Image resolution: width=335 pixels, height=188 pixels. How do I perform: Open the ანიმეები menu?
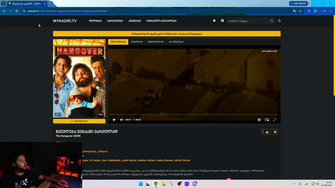135,21
